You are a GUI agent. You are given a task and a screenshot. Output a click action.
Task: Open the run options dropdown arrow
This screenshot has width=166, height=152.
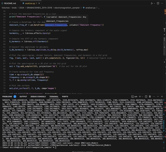click(x=155, y=4)
